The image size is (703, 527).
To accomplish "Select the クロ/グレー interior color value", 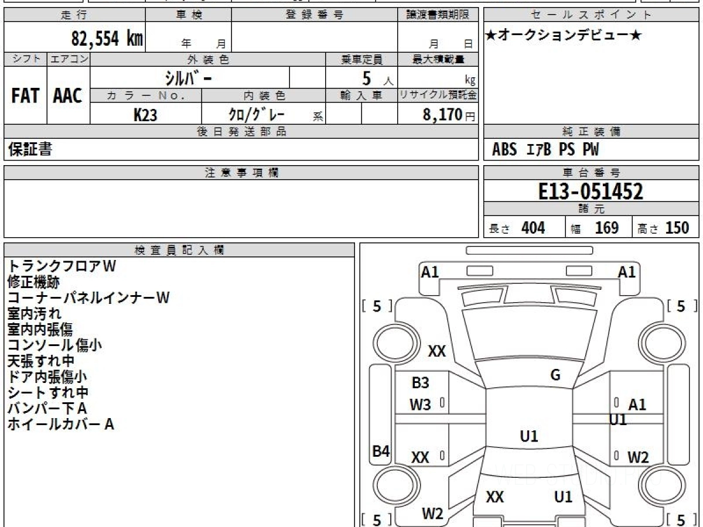I will [257, 115].
